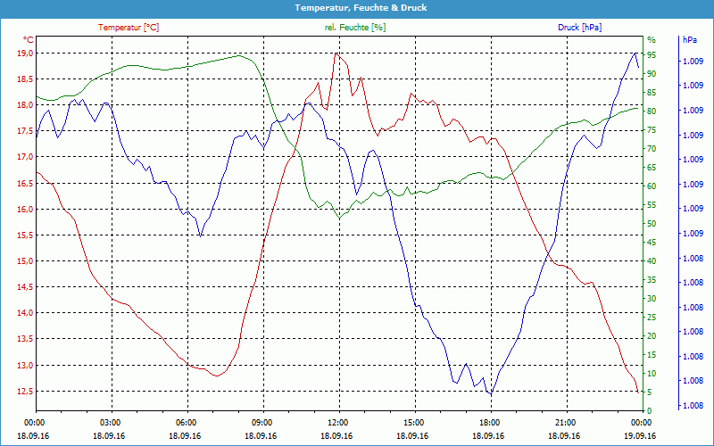Image resolution: width=714 pixels, height=446 pixels.
Task: Click the 14,0 temperature axis value
Action: click(x=26, y=313)
